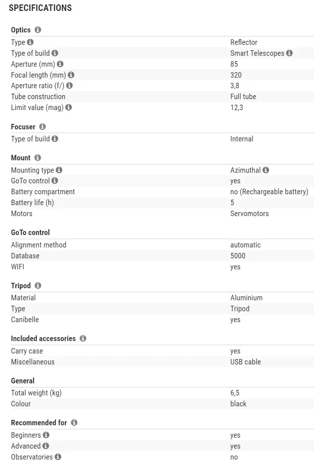Click info icon beside Aperture (mm)
Image resolution: width=314 pixels, height=465 pixels.
click(x=60, y=64)
